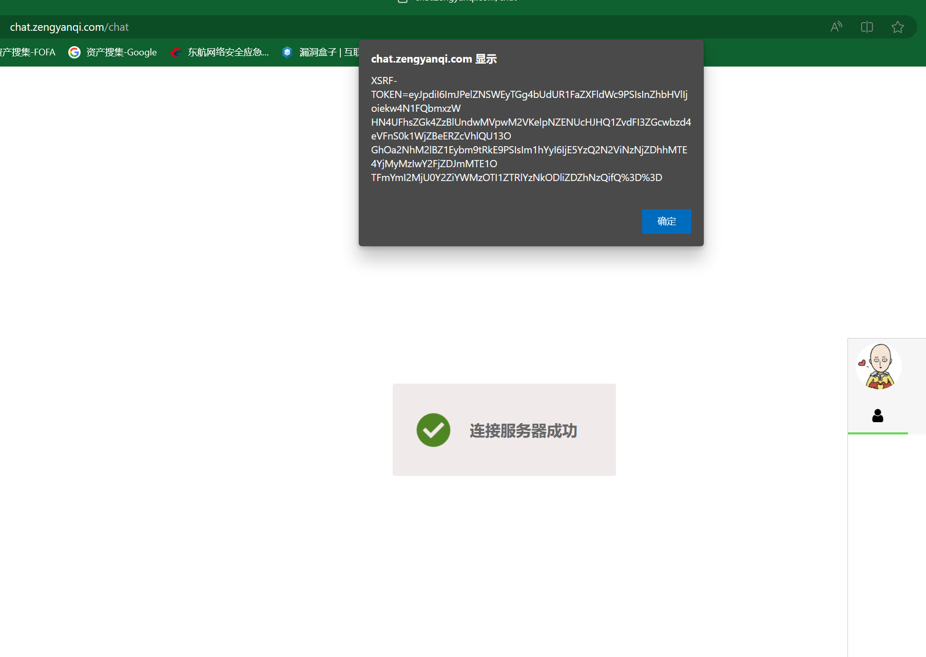The height and width of the screenshot is (657, 926).
Task: Open split screen view in the browser
Action: [866, 27]
